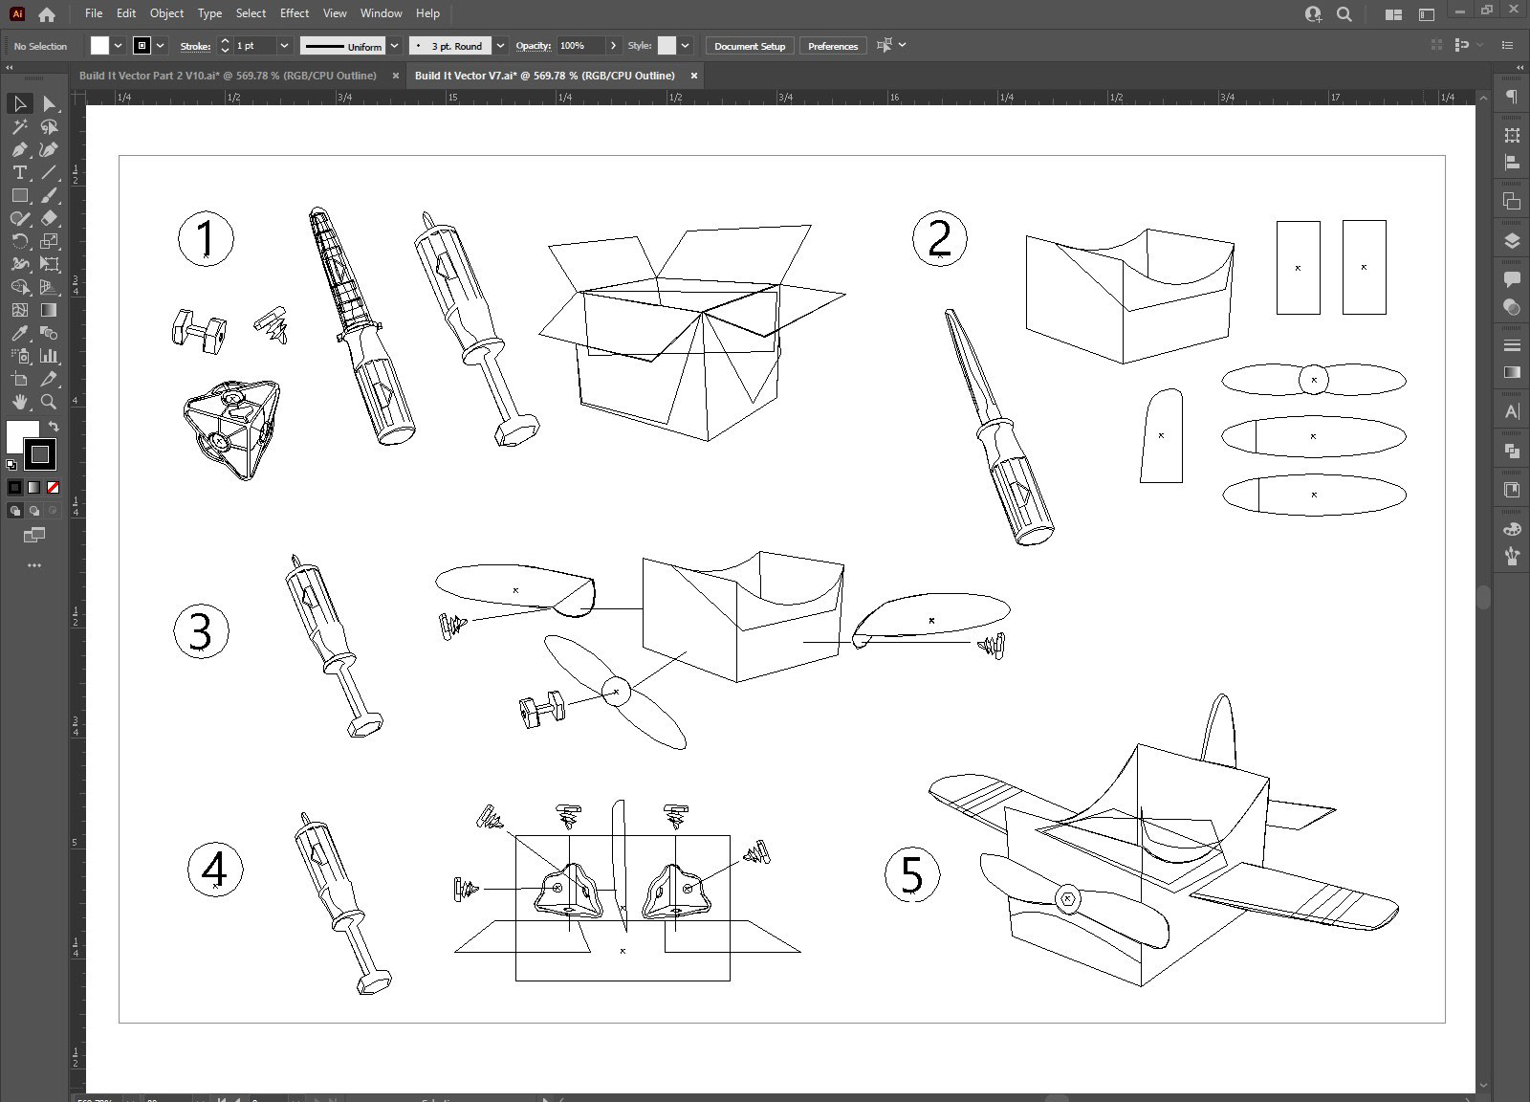1530x1102 pixels.
Task: Select the Pen tool
Action: [19, 149]
